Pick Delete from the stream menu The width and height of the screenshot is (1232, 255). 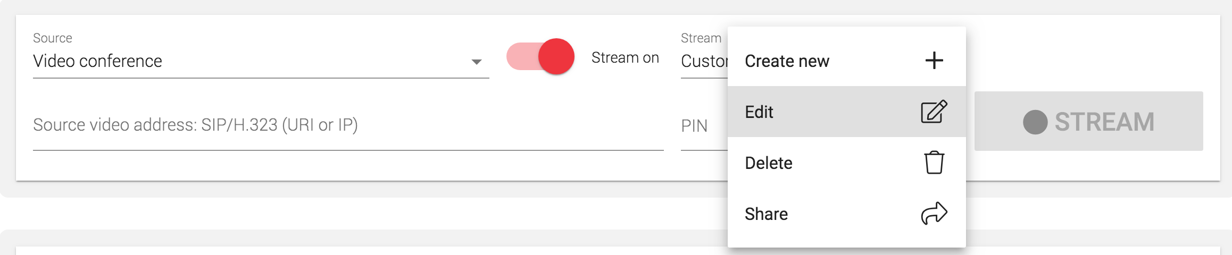769,163
